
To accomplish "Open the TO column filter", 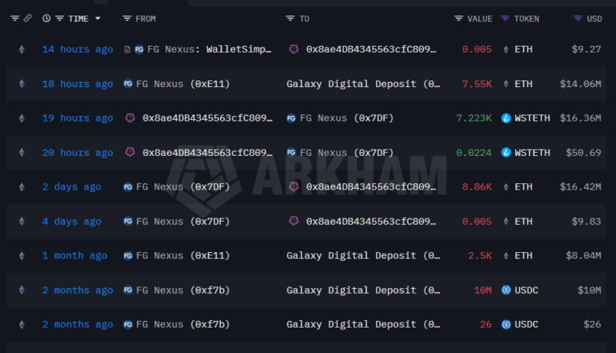I will point(290,18).
